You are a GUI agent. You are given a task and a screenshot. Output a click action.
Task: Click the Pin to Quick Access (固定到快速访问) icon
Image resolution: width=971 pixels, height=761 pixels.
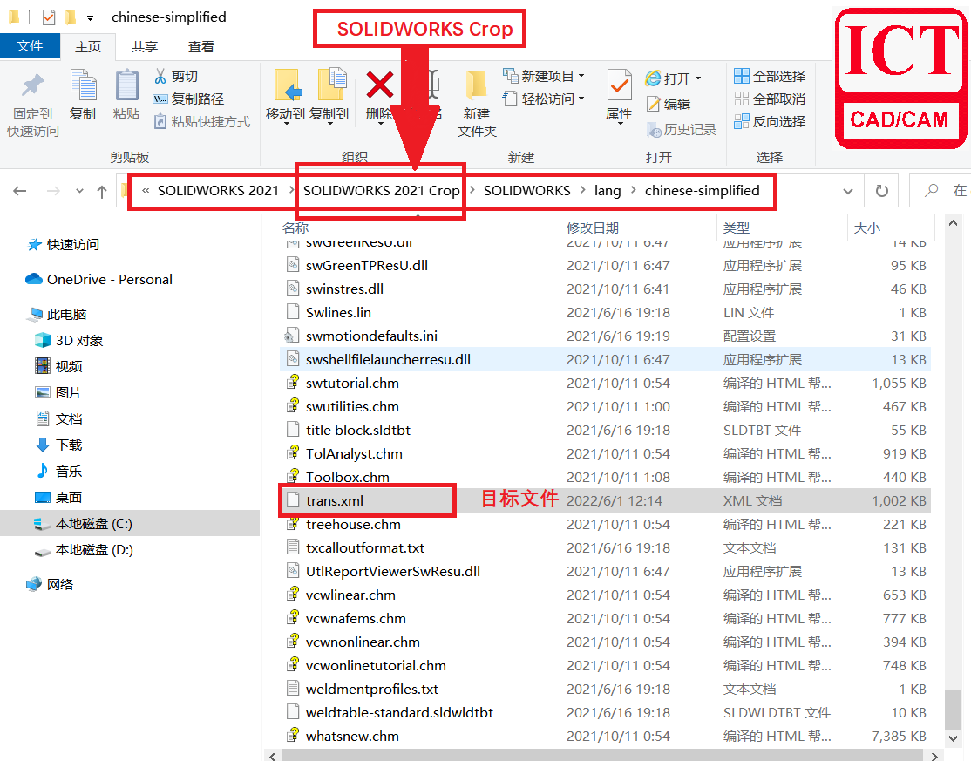pyautogui.click(x=33, y=85)
